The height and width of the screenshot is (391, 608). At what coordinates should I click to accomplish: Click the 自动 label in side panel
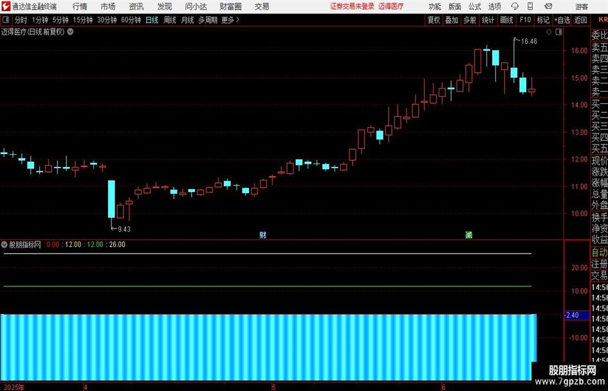point(600,253)
